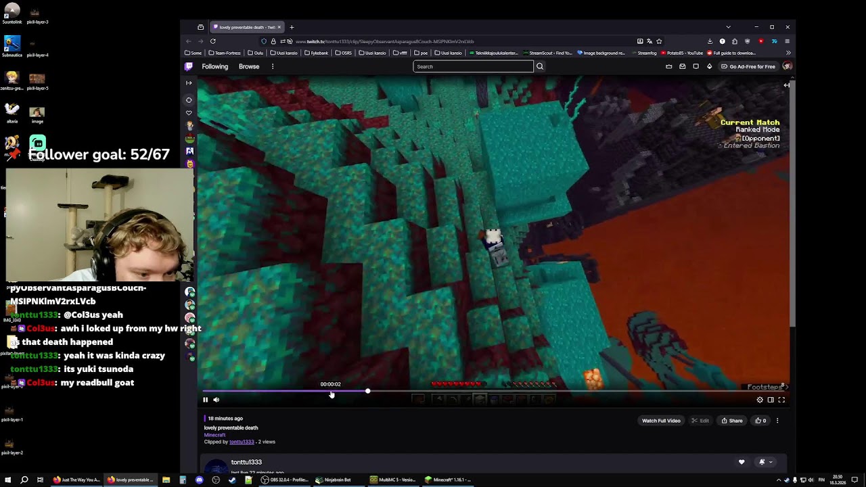The width and height of the screenshot is (866, 487).
Task: Open the Minecraft category link
Action: (214, 435)
